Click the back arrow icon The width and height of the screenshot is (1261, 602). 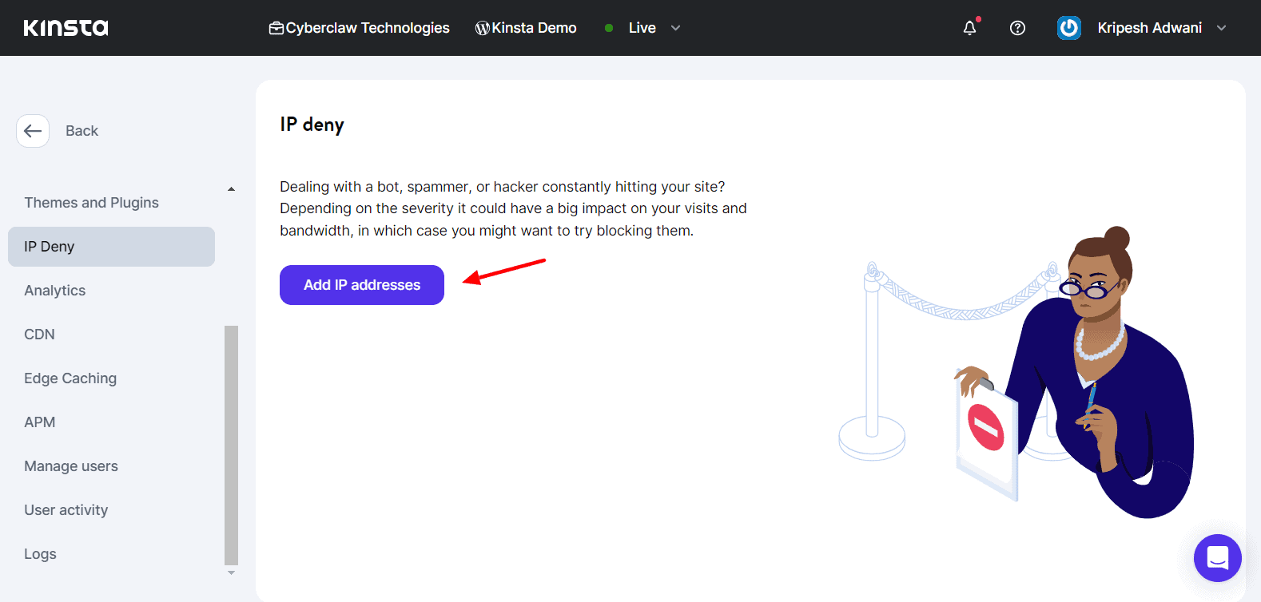pos(33,131)
